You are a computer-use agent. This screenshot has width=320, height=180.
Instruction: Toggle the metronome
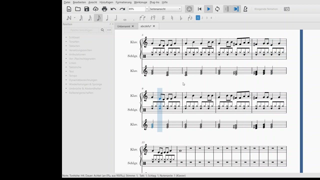(x=245, y=9)
